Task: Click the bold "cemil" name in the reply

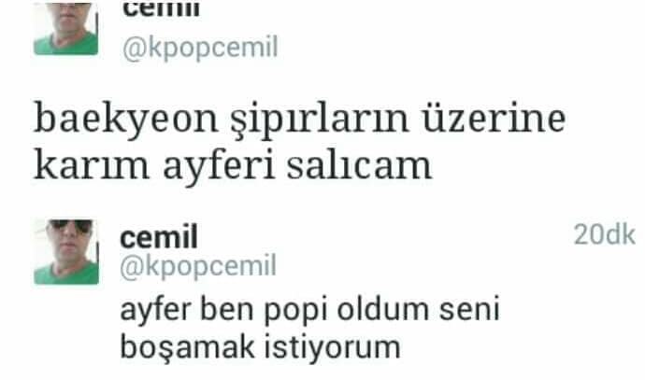Action: click(x=159, y=236)
